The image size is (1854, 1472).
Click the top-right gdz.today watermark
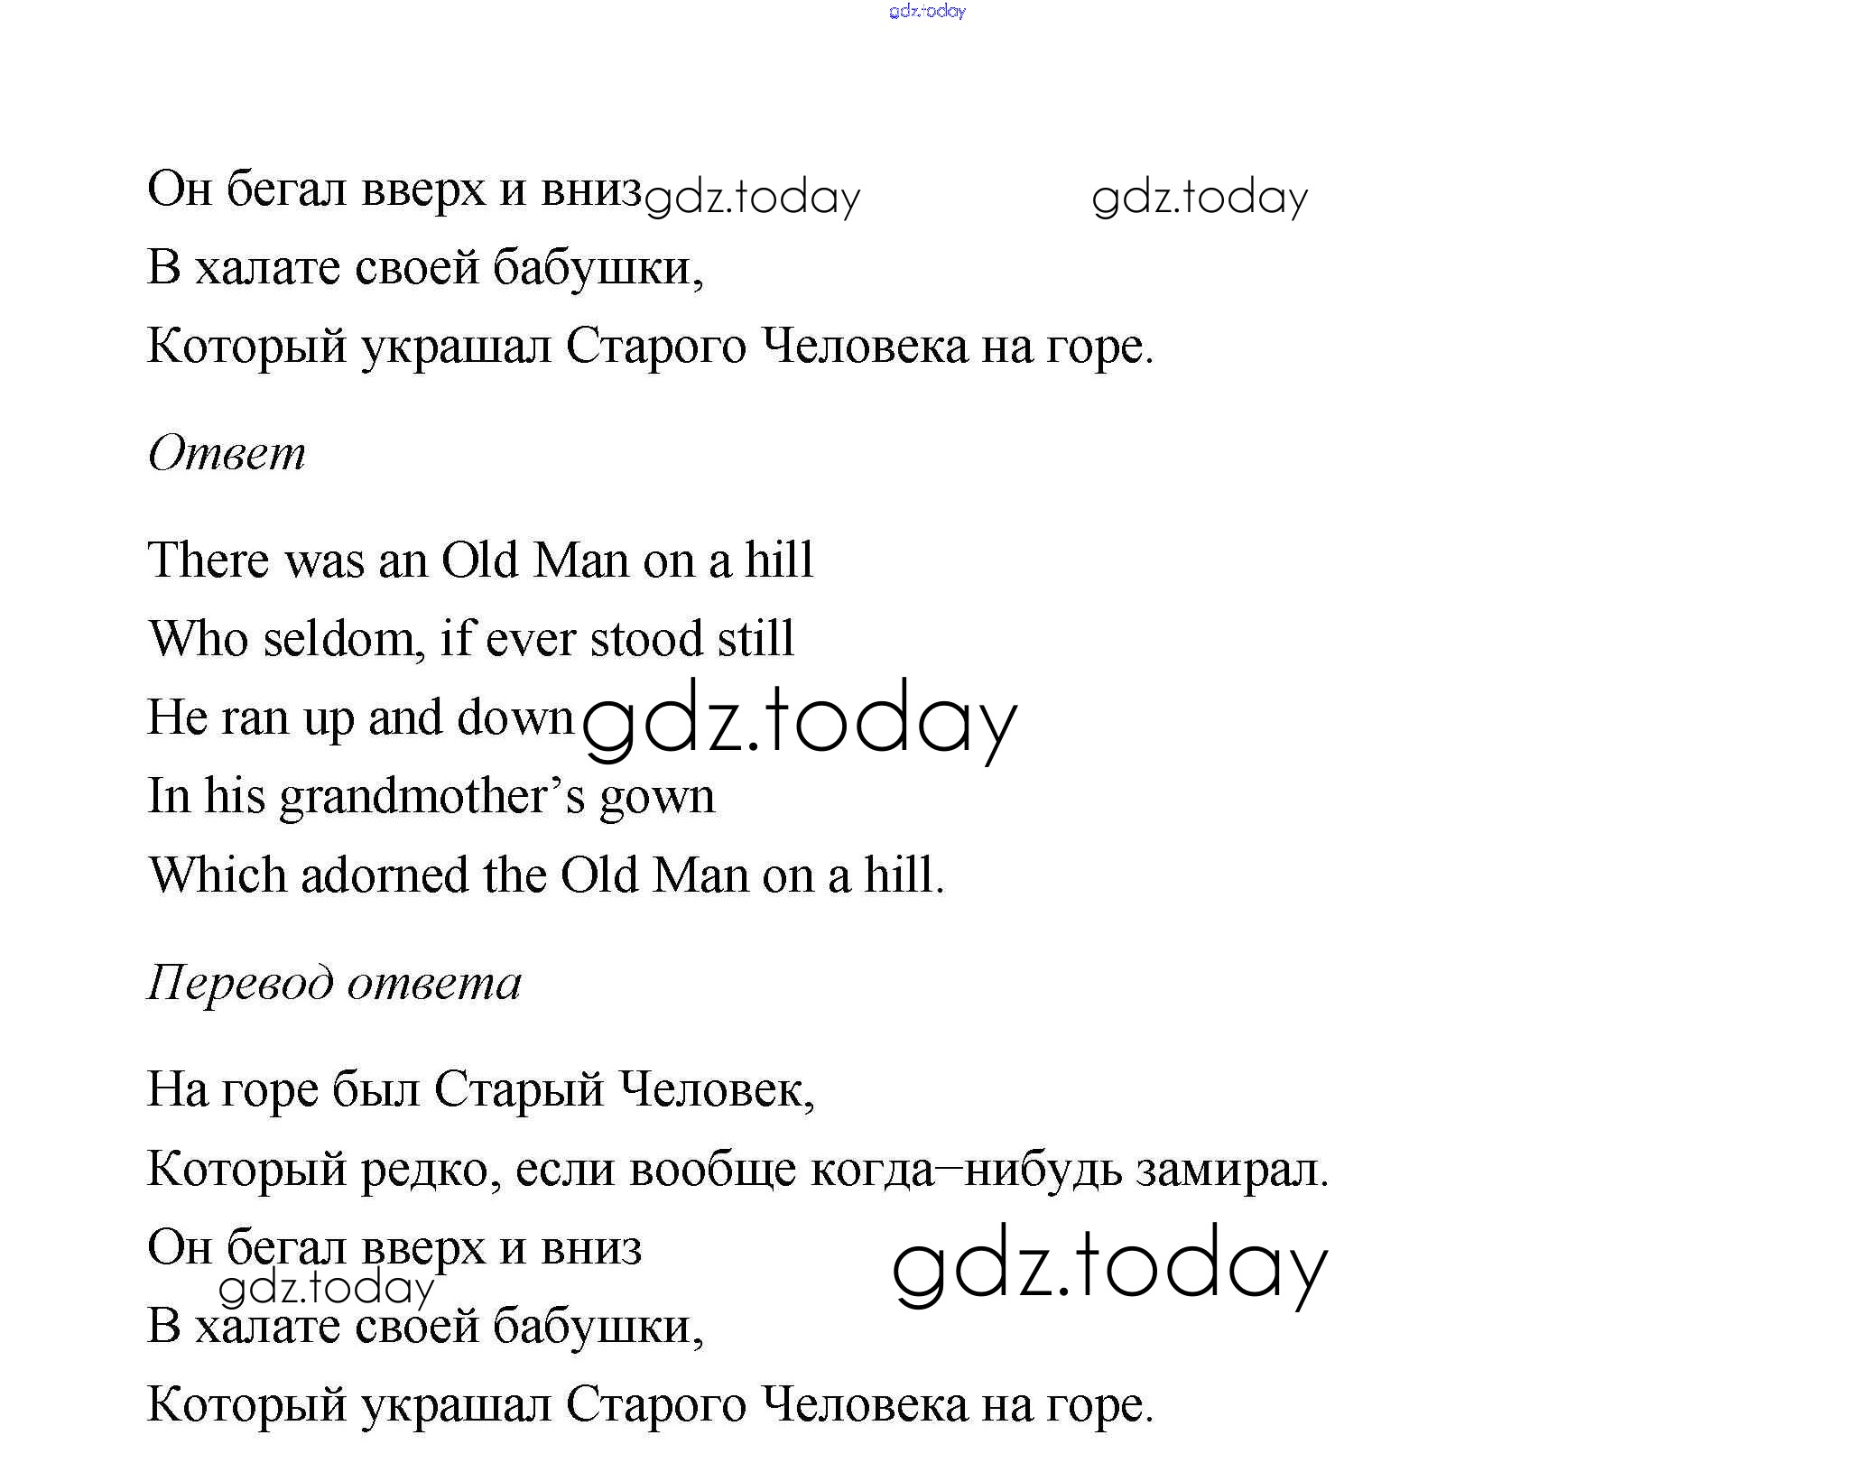[1200, 198]
